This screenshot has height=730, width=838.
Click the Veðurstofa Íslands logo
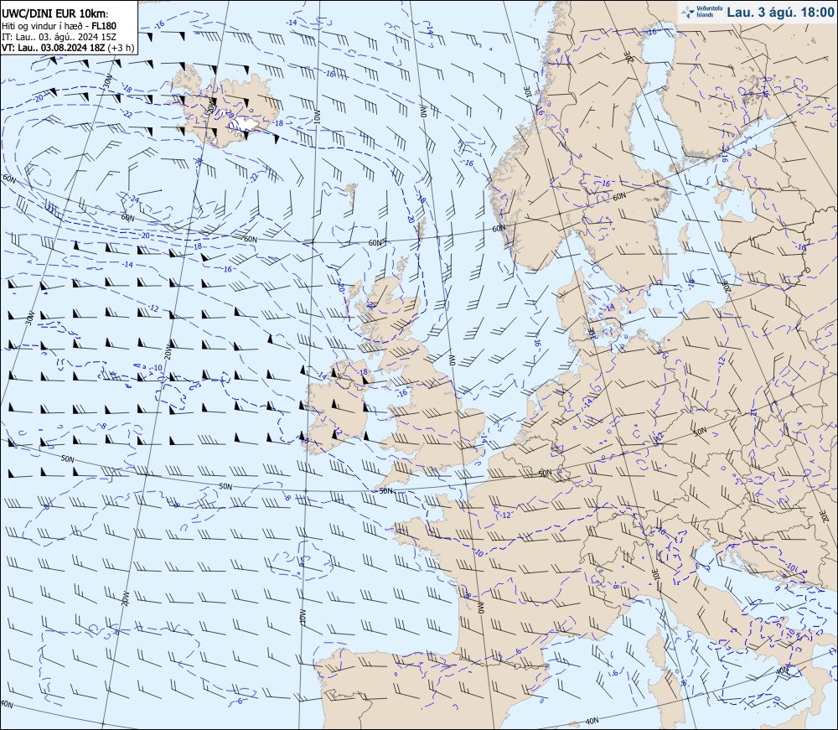click(700, 12)
